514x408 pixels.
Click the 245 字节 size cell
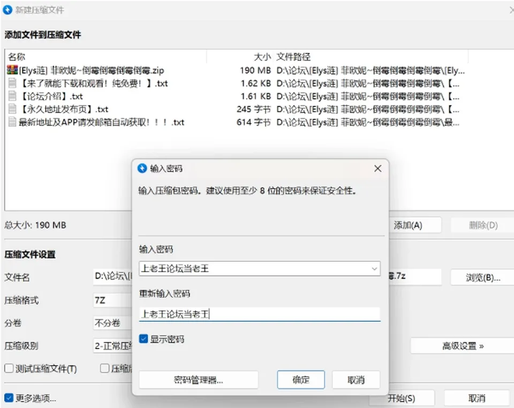click(x=254, y=109)
